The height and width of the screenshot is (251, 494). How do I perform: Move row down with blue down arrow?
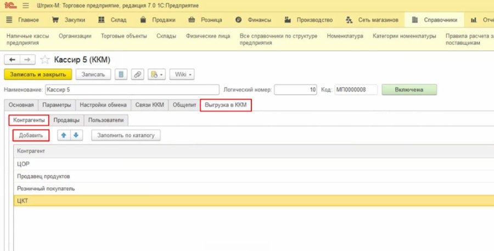pos(76,135)
